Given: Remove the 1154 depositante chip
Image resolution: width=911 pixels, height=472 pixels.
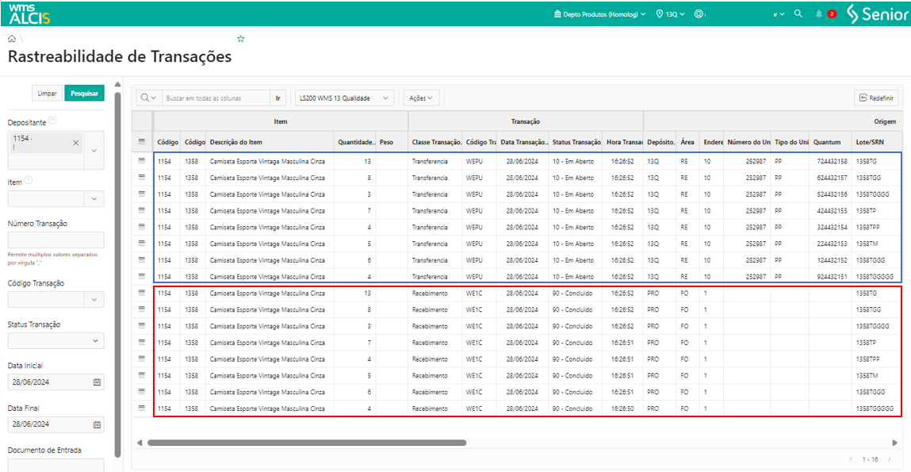Looking at the screenshot, I should coord(76,143).
